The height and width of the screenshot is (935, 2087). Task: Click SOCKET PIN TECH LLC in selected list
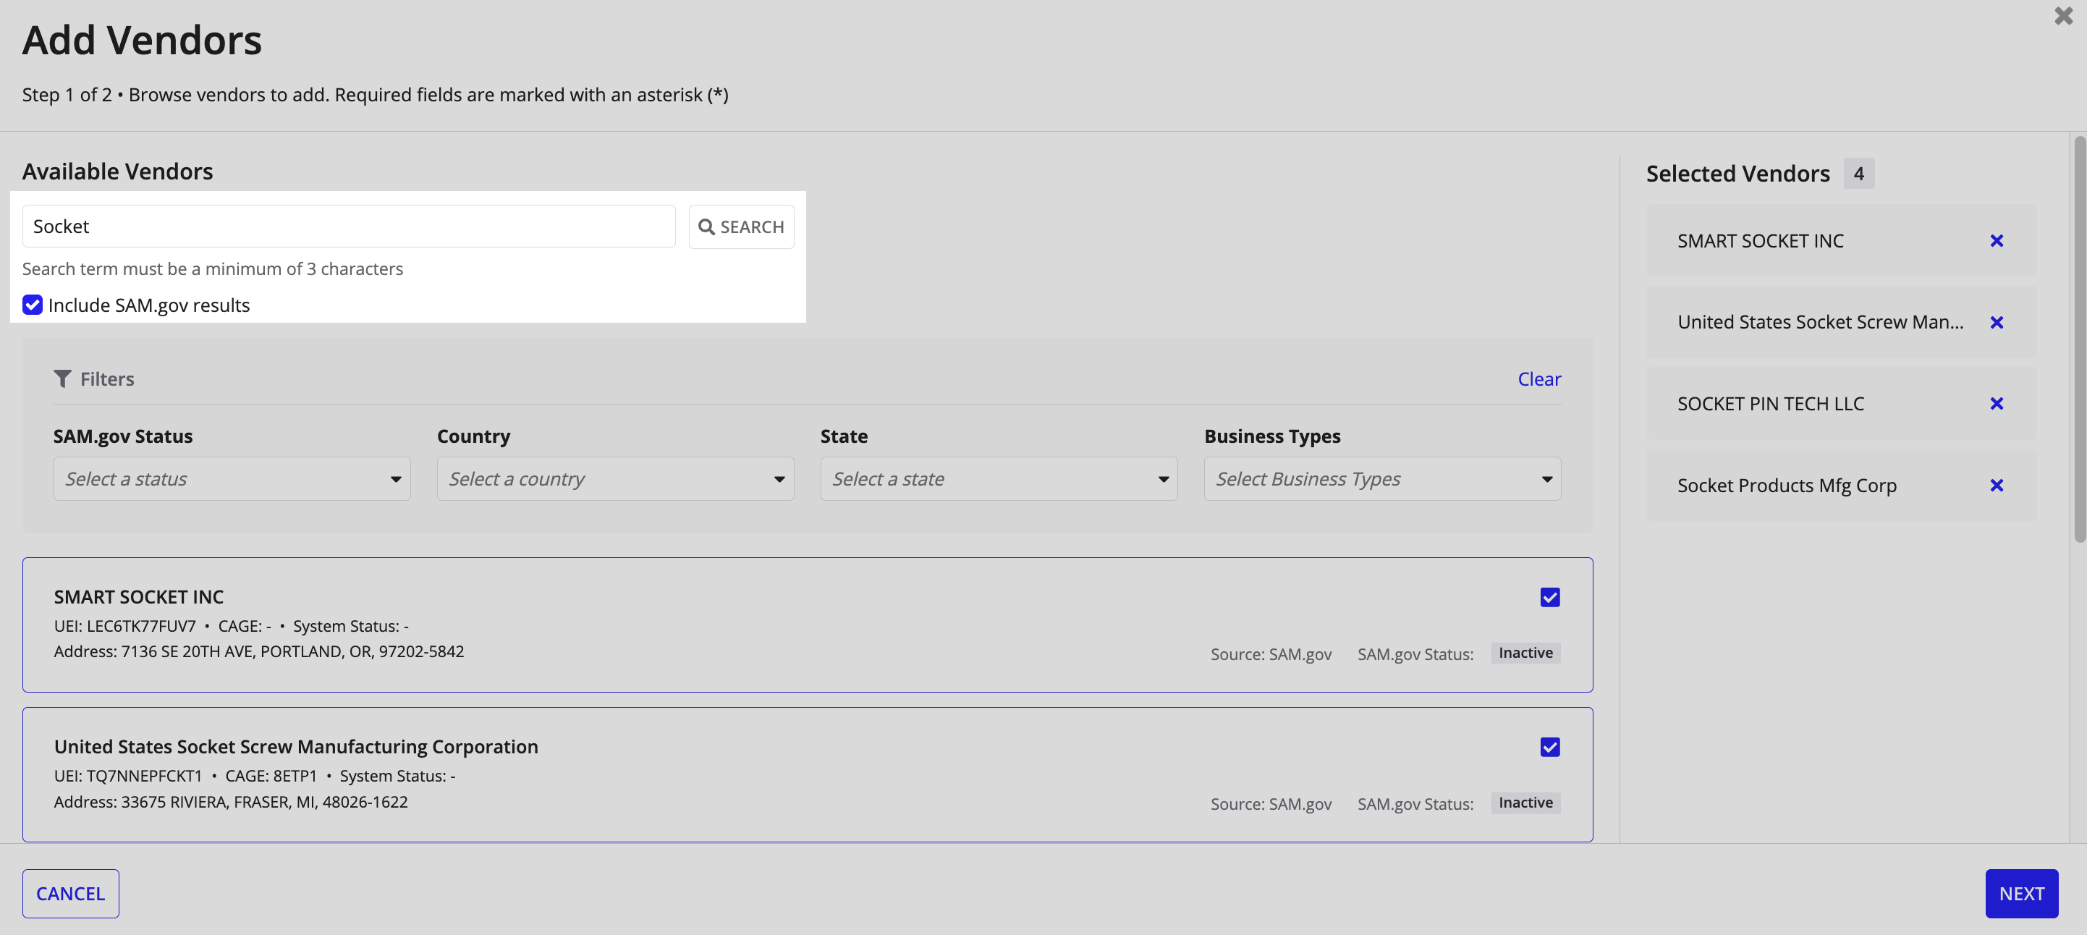(x=1770, y=404)
